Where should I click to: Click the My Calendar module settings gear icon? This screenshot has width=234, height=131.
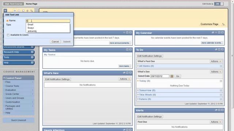coord(216,32)
